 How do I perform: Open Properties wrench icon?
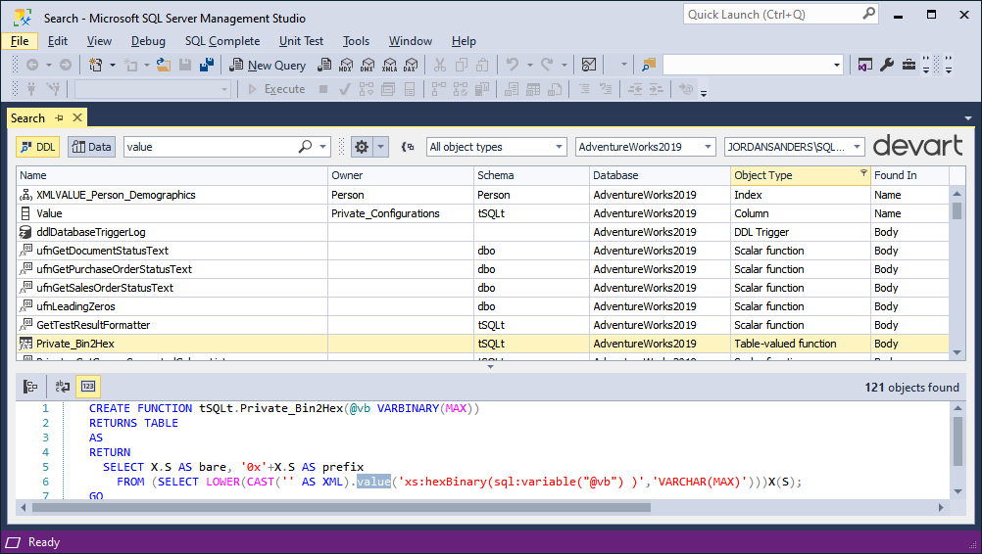887,65
